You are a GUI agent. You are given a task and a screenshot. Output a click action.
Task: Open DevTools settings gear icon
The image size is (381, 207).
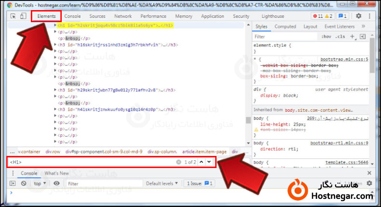[358, 16]
